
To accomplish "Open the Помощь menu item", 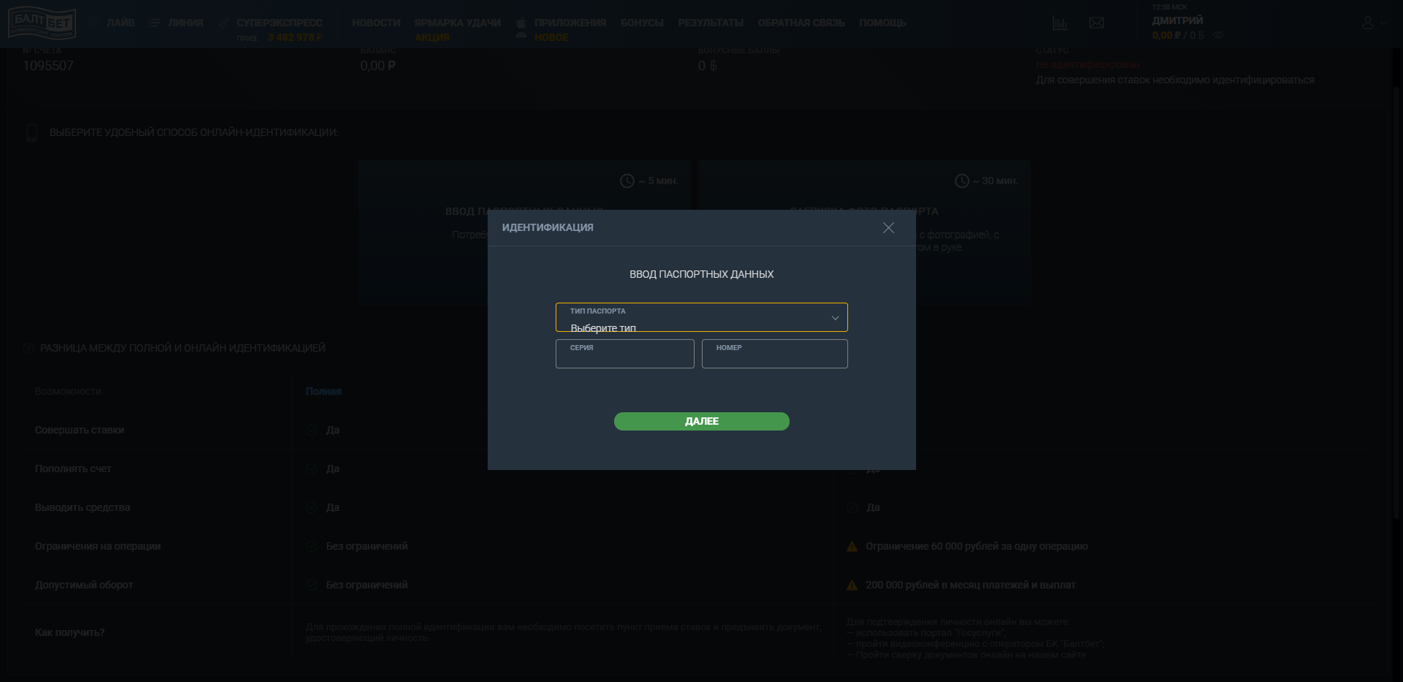I will click(882, 23).
